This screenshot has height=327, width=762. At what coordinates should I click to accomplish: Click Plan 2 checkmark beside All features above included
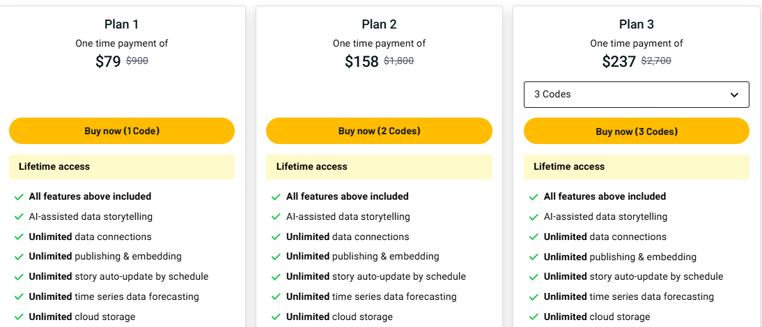[277, 197]
